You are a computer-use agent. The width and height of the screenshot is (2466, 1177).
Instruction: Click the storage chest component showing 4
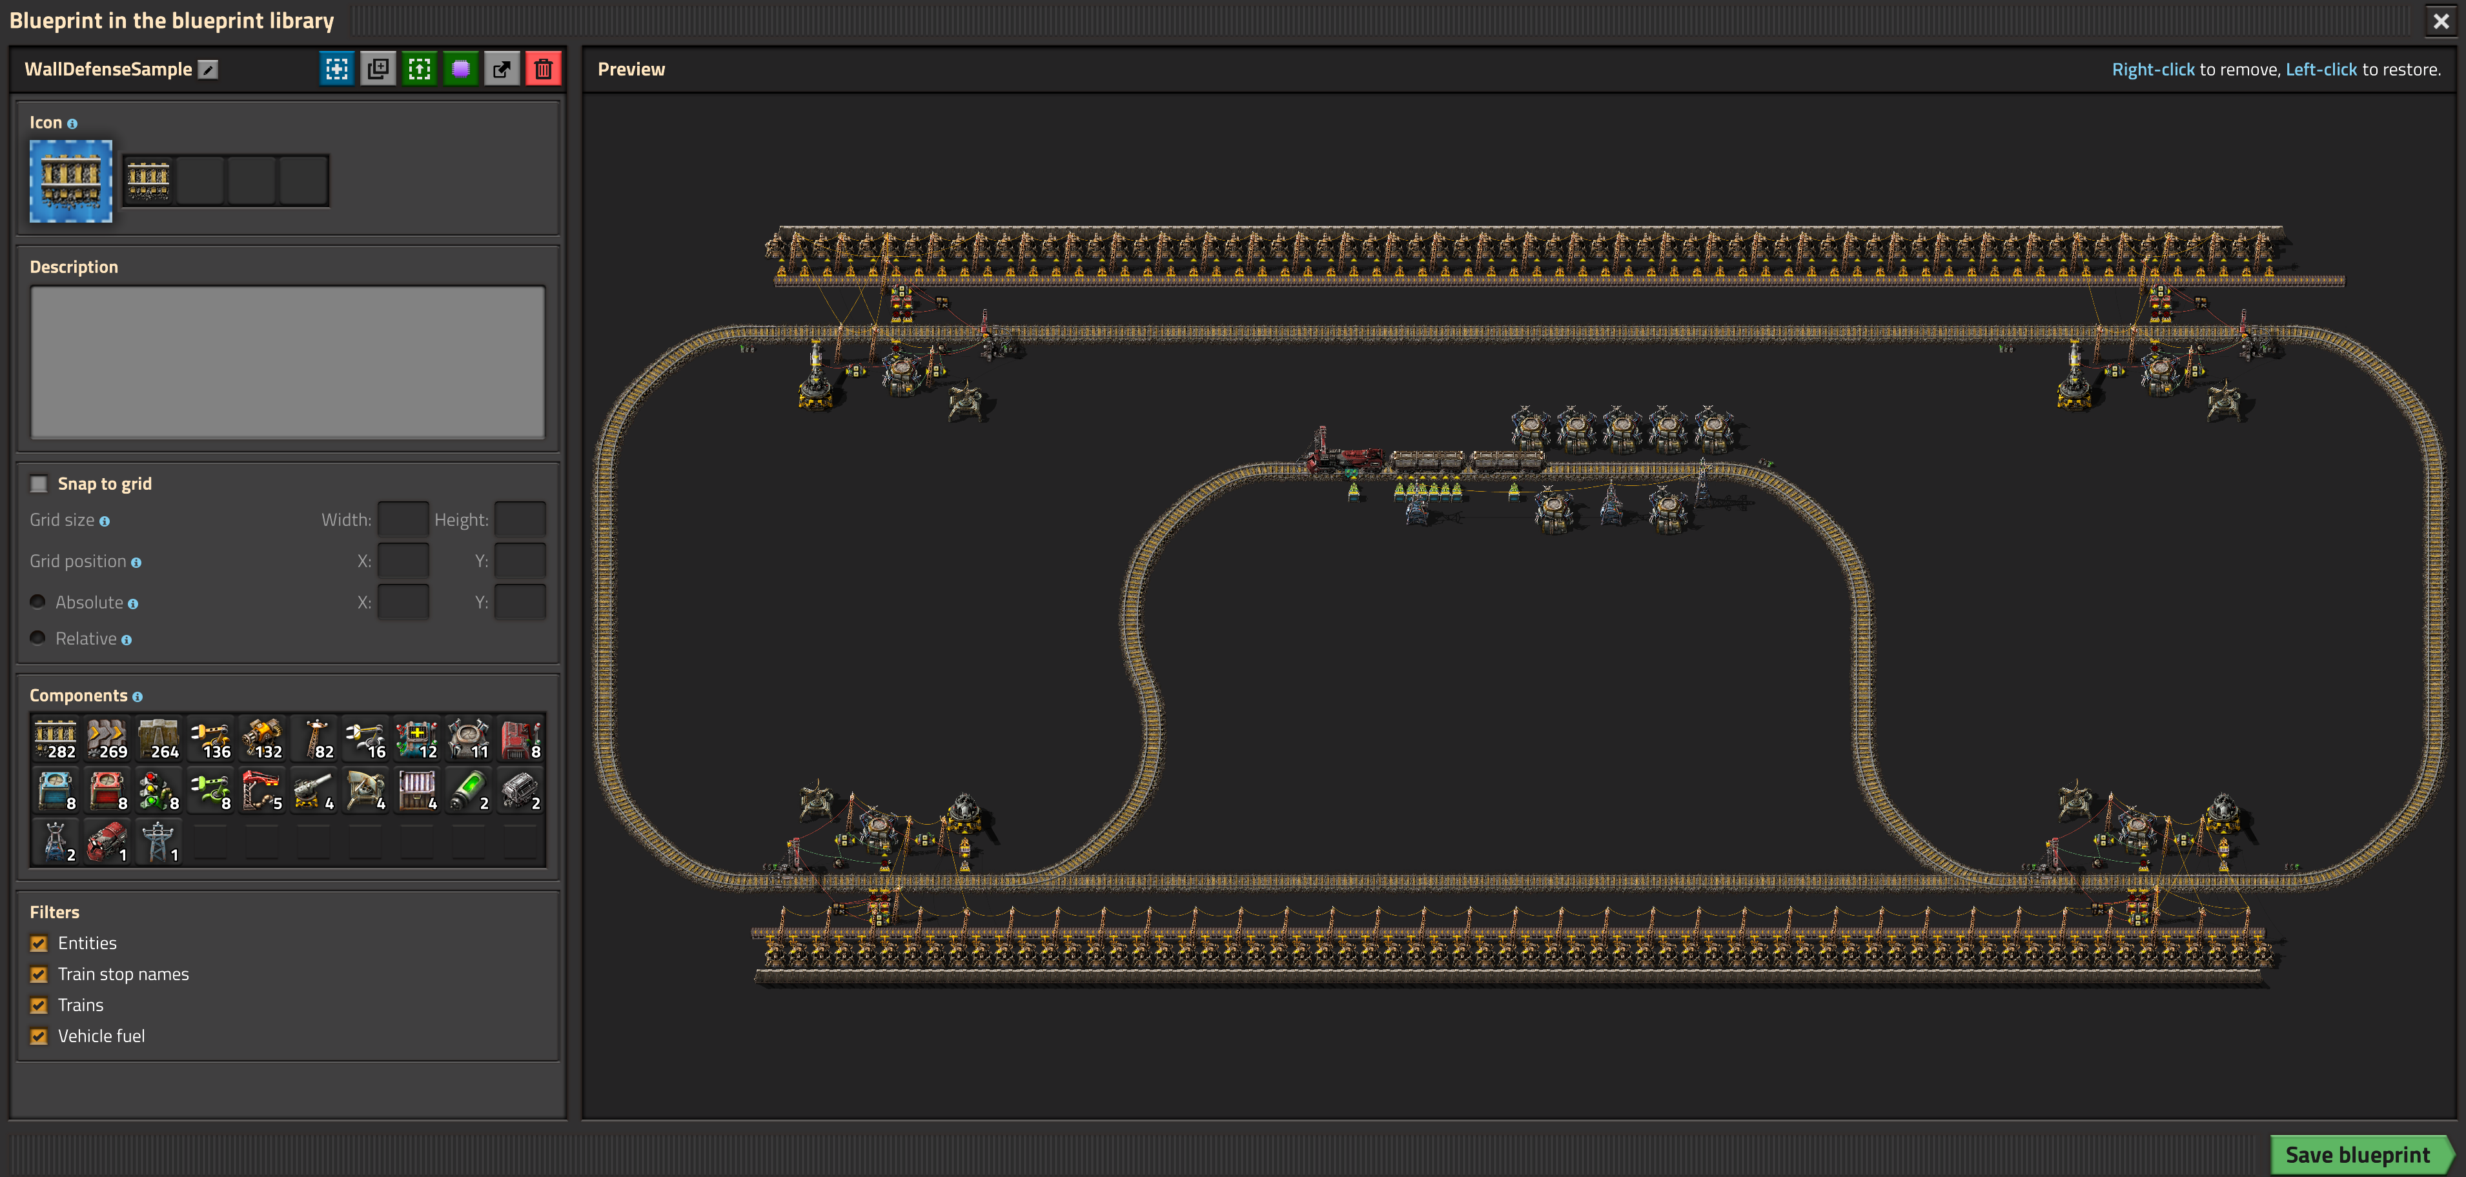(x=418, y=791)
